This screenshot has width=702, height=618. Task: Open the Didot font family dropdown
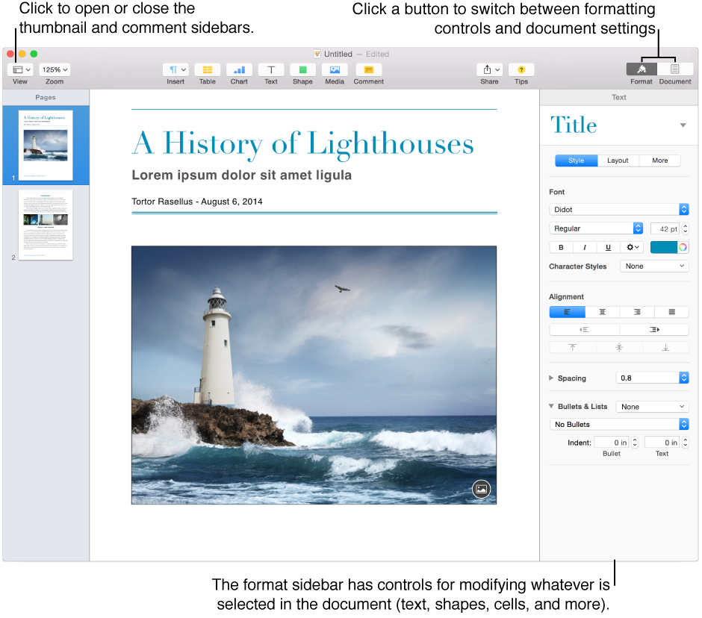tap(619, 209)
